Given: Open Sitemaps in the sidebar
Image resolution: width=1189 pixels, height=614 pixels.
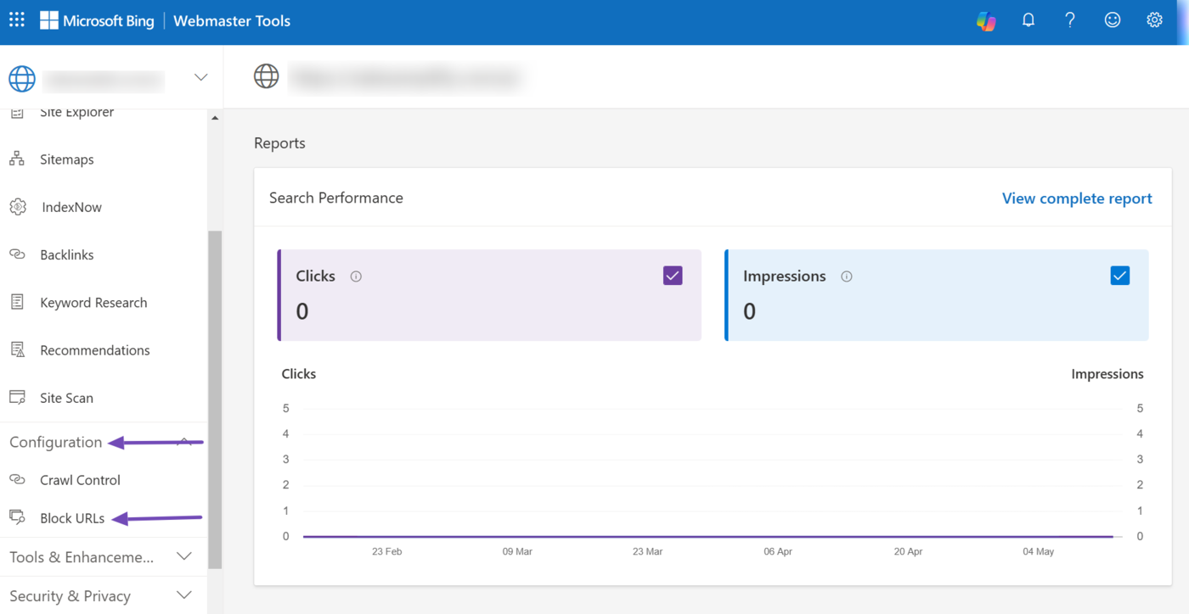Looking at the screenshot, I should tap(66, 159).
